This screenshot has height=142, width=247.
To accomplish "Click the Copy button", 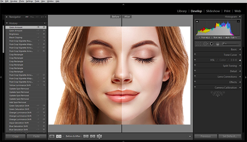I will 16,136.
